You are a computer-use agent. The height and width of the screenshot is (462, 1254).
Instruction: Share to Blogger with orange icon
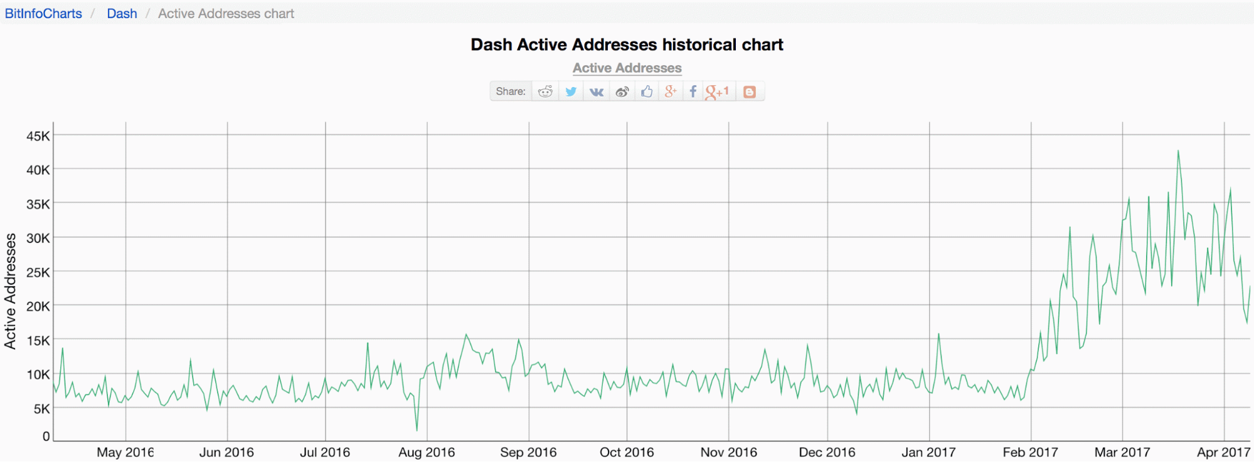(749, 91)
